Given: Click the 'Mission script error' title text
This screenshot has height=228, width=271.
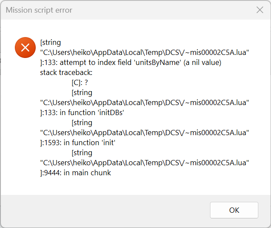Looking at the screenshot, I should tap(39, 10).
